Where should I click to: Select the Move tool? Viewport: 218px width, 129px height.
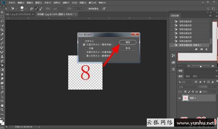(2, 12)
